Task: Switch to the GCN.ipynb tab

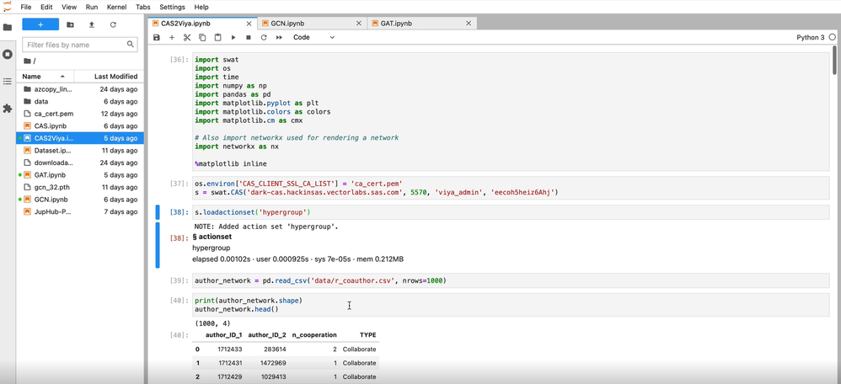Action: [288, 24]
